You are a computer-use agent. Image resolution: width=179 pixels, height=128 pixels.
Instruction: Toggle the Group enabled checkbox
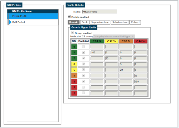click(x=72, y=32)
